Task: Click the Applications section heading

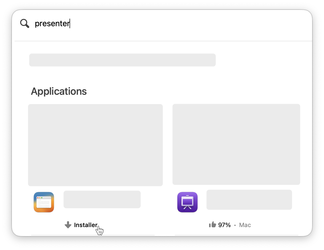Action: click(59, 91)
